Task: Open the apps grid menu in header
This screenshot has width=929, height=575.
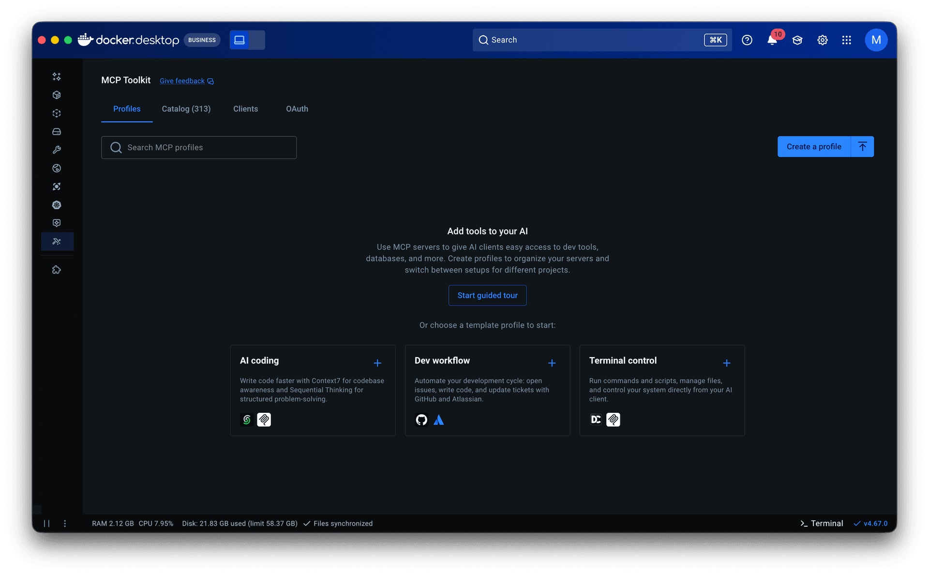Action: click(846, 40)
